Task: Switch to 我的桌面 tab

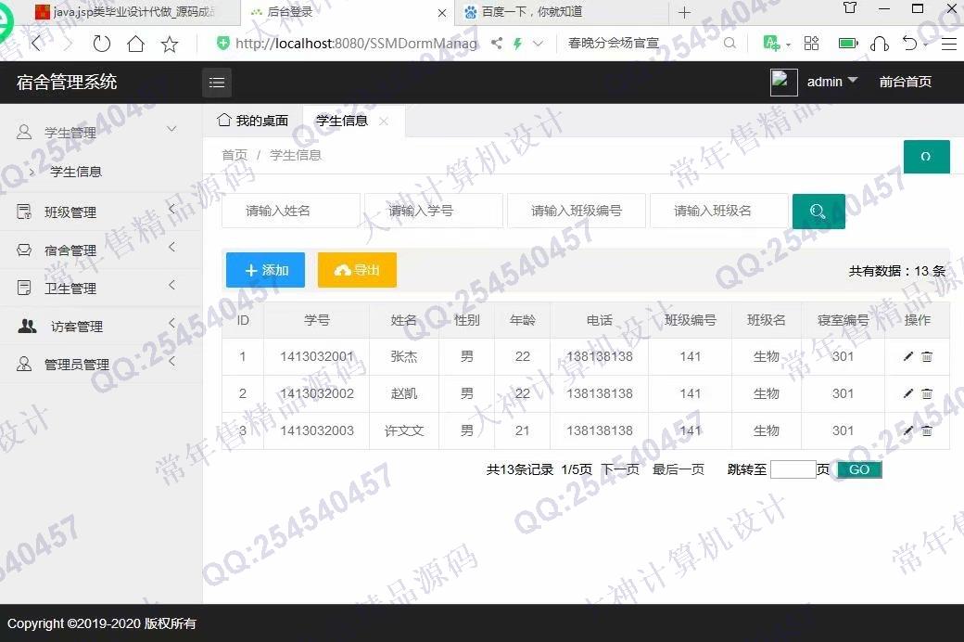Action: (x=253, y=121)
